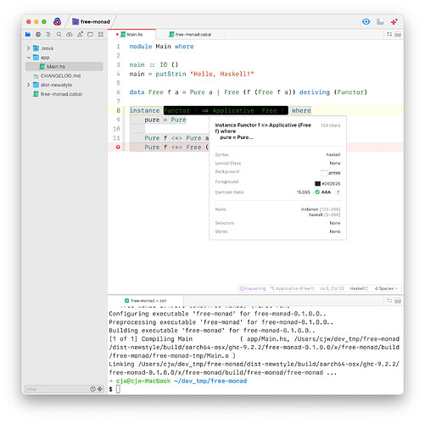Screen dimensions: 425x423
Task: Click the Haskell syntax selector
Action: click(x=359, y=288)
